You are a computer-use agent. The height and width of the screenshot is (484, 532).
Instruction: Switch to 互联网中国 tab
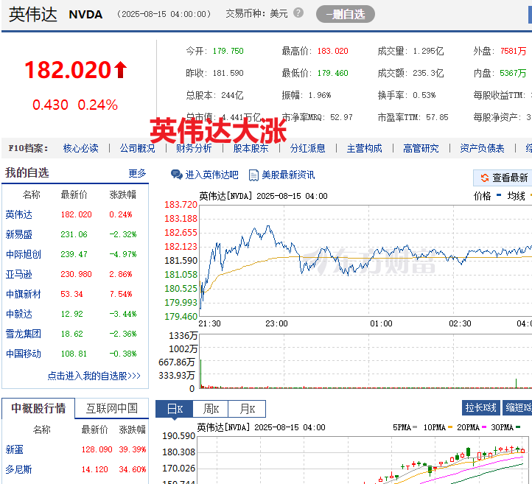(112, 408)
